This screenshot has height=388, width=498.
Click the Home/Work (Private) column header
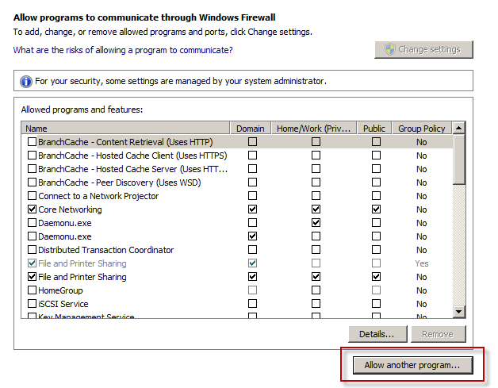click(314, 129)
